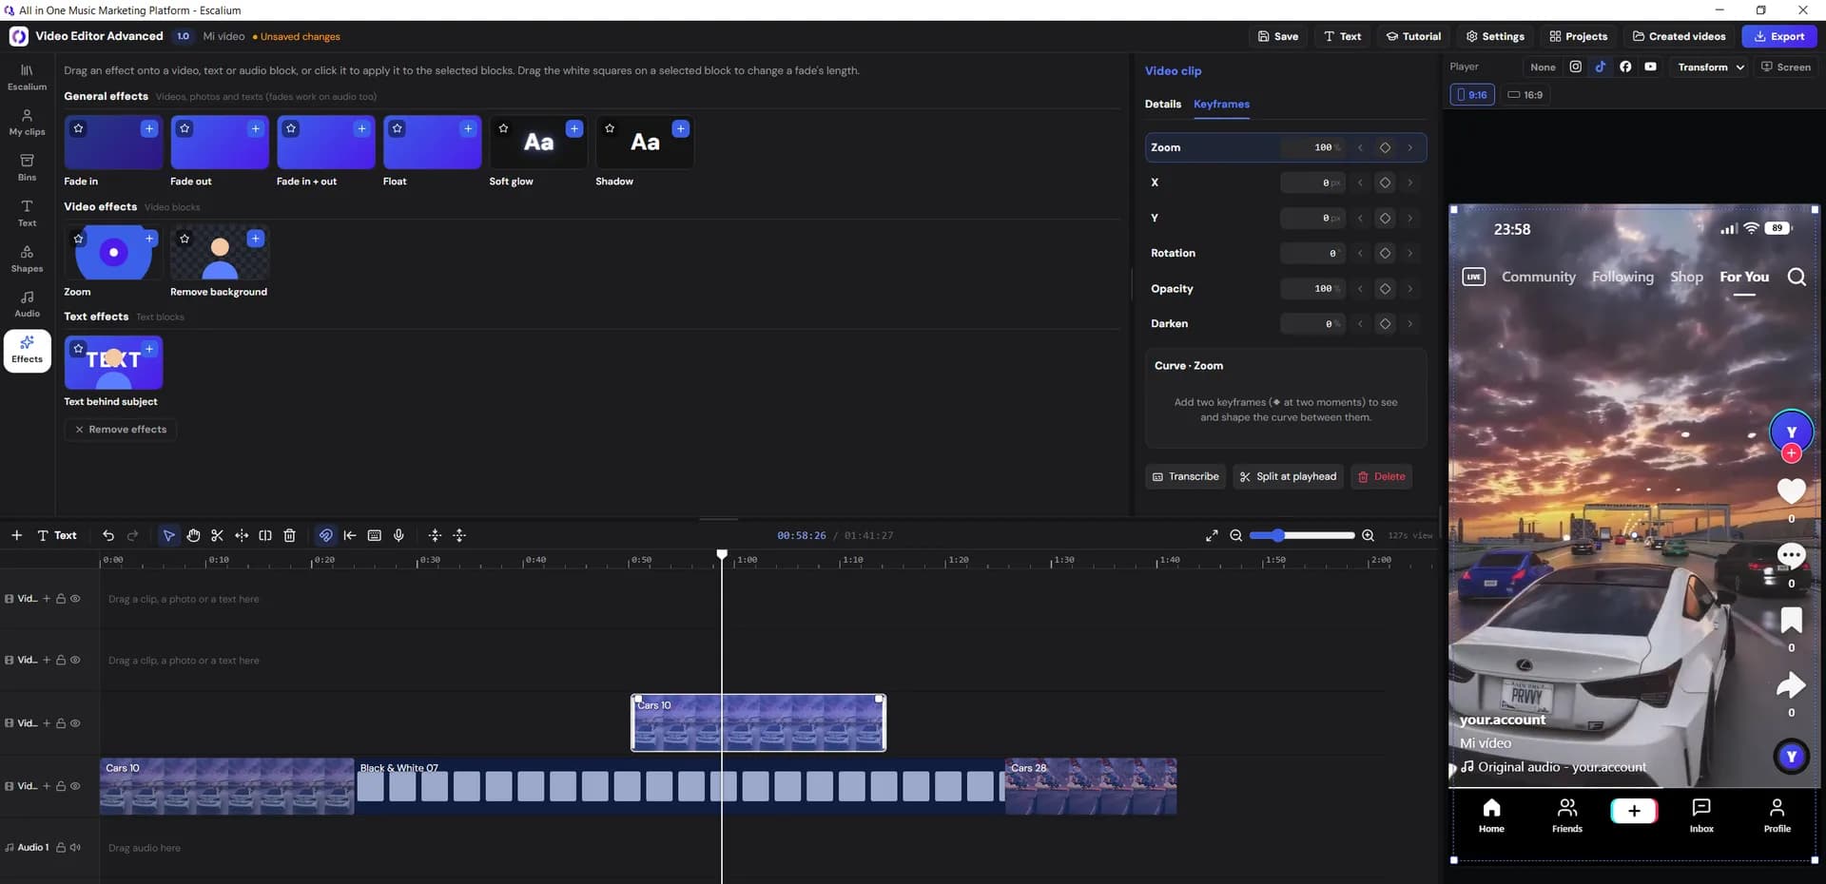
Task: Go to previous Darken keyframe arrow
Action: tap(1360, 324)
